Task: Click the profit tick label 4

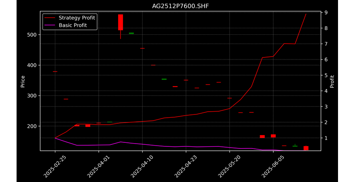Action: coord(326,91)
